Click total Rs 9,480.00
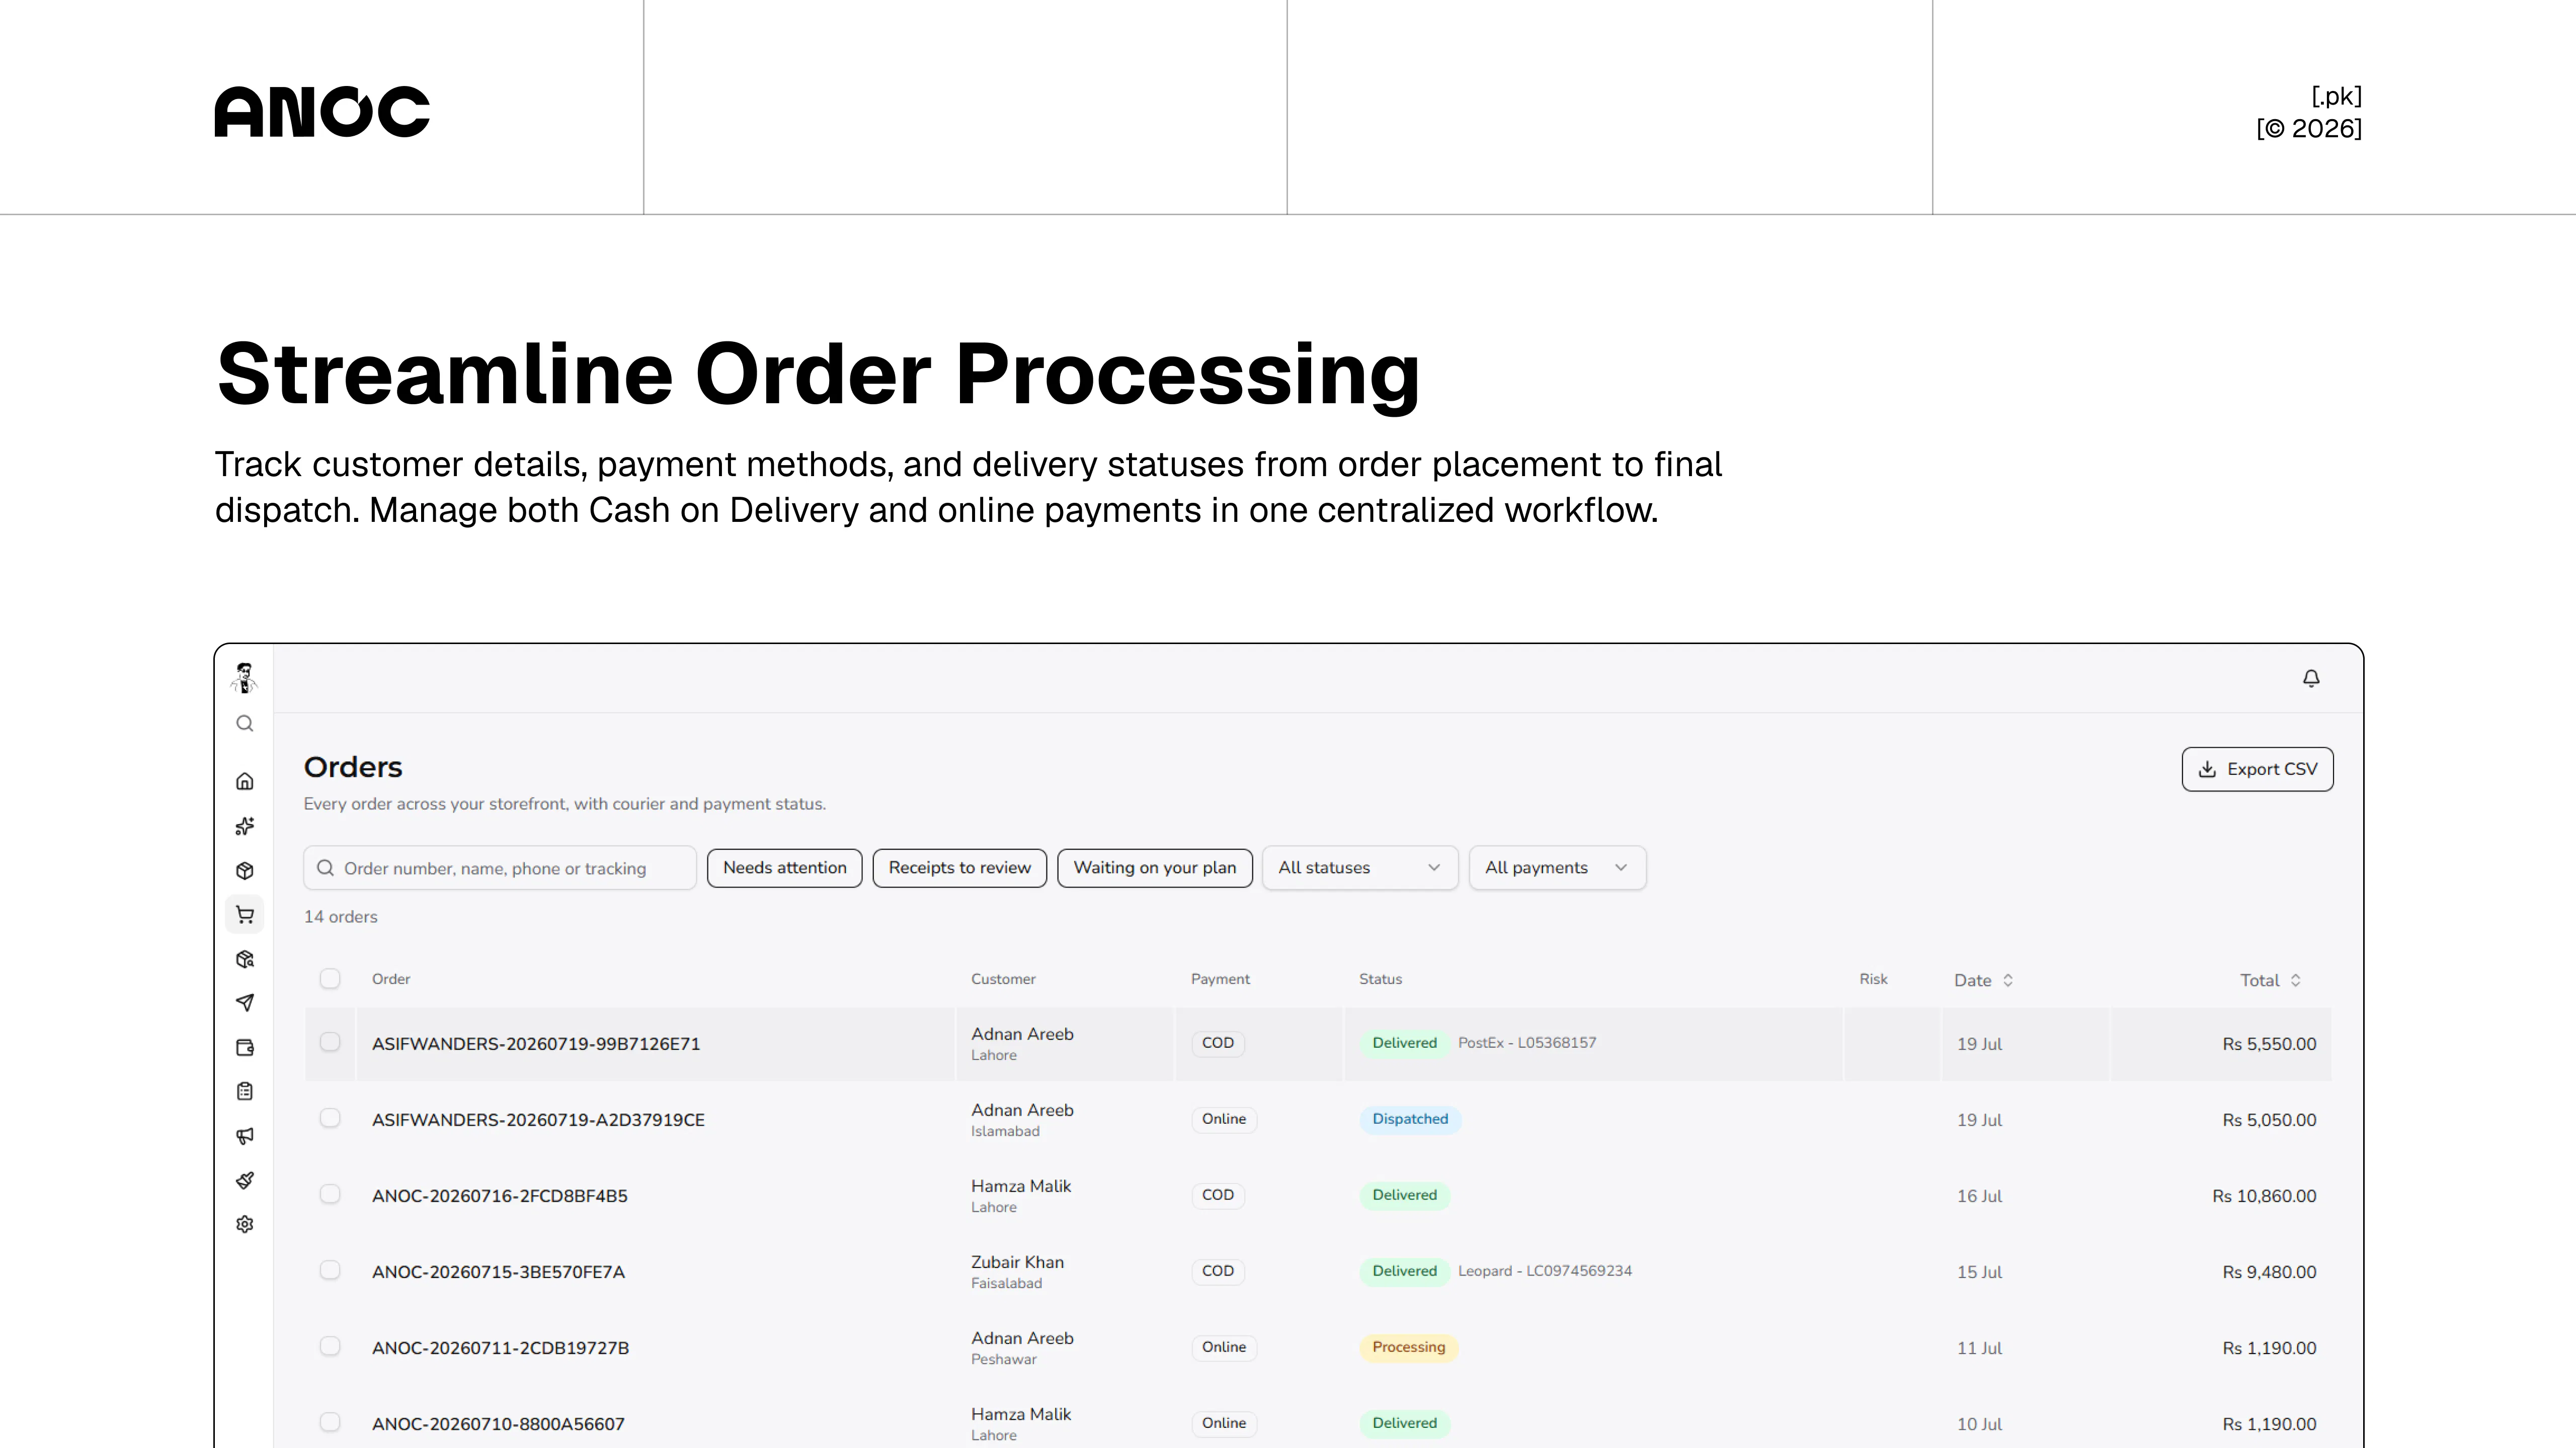 click(x=2269, y=1272)
